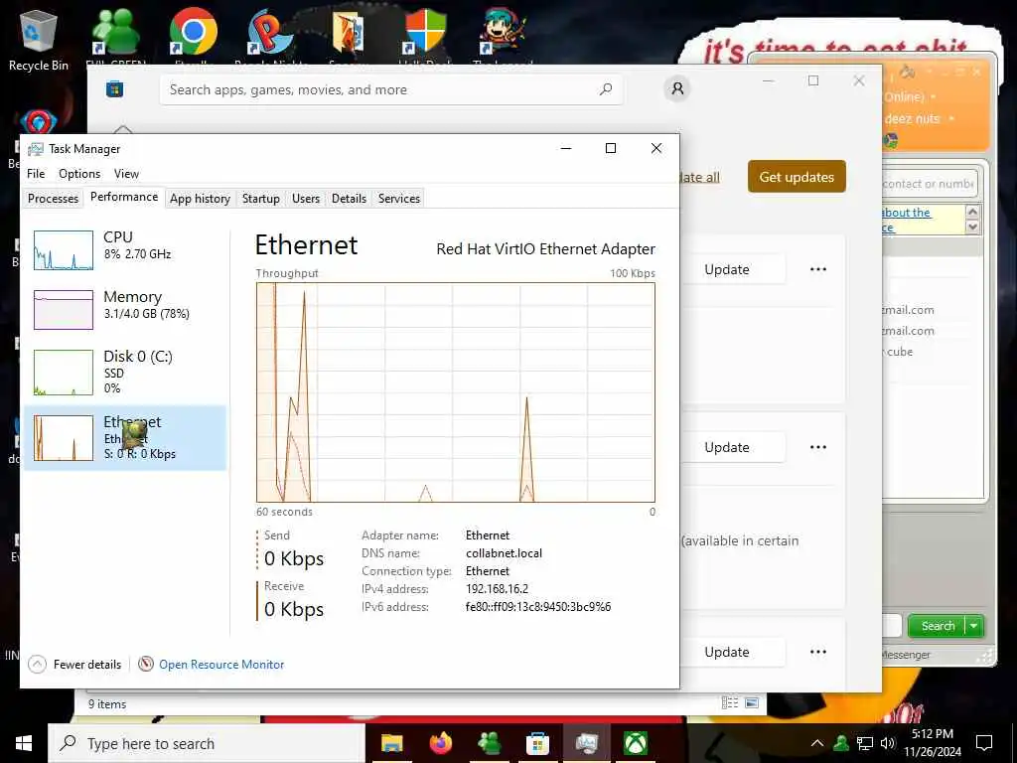Open Firefox from the taskbar
The width and height of the screenshot is (1017, 763).
tap(440, 743)
